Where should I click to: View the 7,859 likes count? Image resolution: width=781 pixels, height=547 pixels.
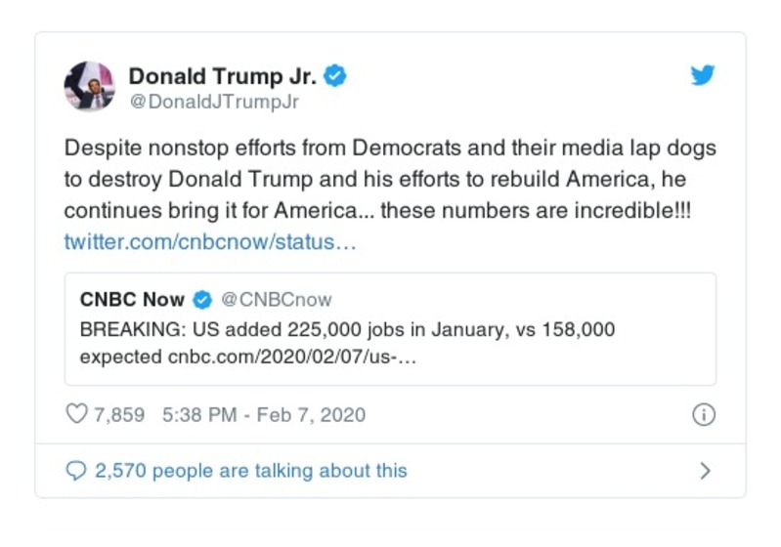(118, 414)
